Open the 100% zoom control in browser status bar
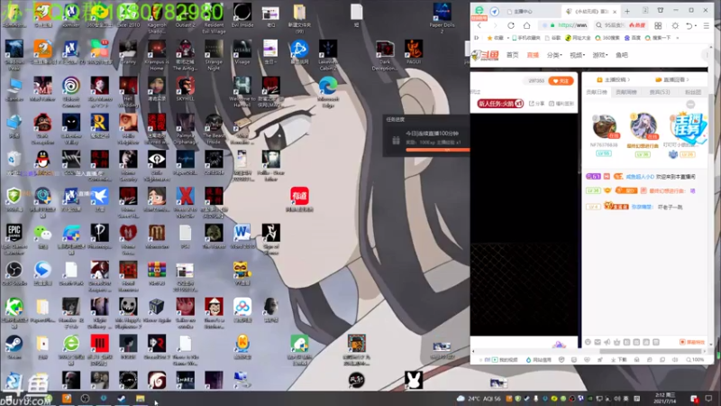Image resolution: width=721 pixels, height=406 pixels. [695, 359]
